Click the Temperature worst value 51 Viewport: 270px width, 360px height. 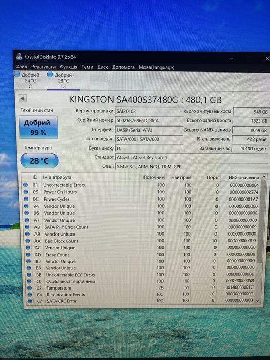(x=187, y=287)
